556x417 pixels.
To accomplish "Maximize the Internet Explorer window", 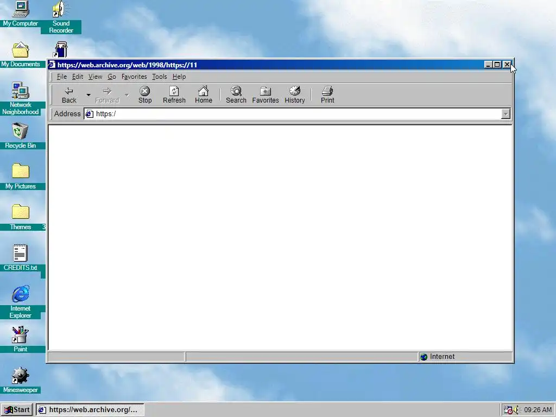I will (497, 65).
